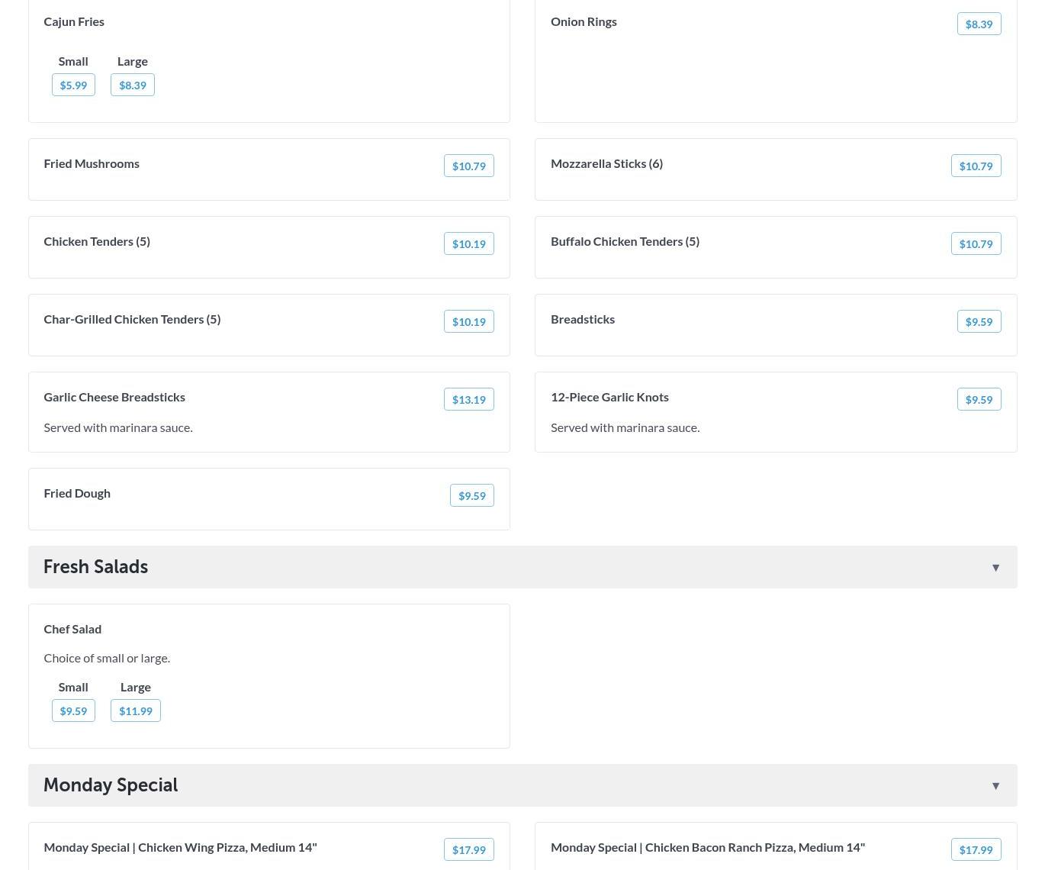
Task: Select Large Cajun Fries for $8.39
Action: (x=132, y=85)
